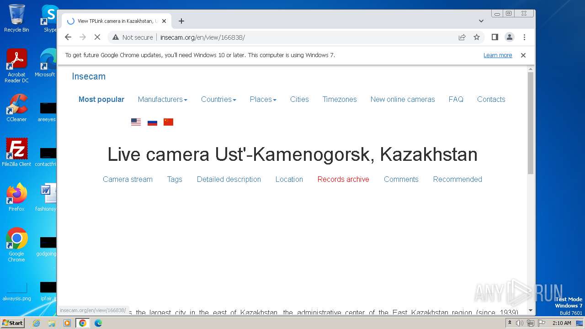
Task: Open Internet Explorer from taskbar
Action: pyautogui.click(x=36, y=323)
